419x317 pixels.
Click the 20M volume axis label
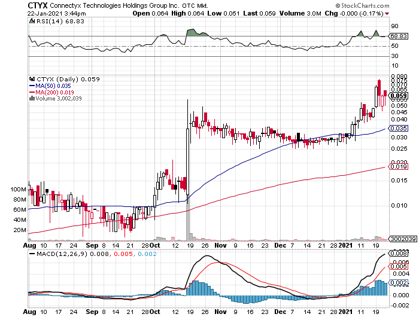(x=20, y=230)
